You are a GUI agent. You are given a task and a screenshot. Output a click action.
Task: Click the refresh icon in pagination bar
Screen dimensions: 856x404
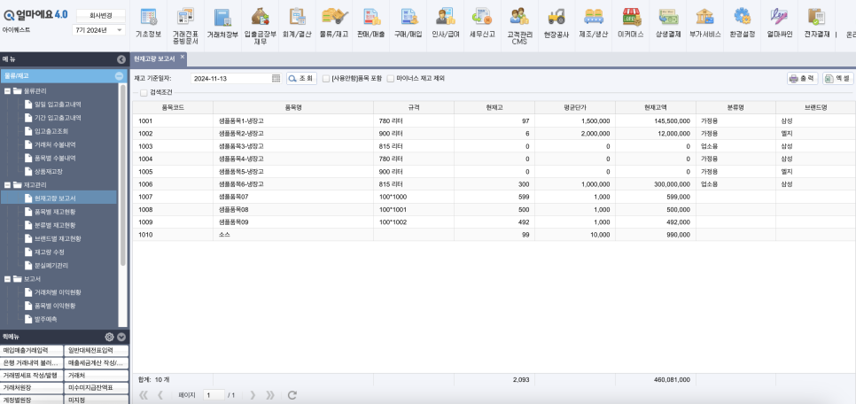click(x=292, y=395)
